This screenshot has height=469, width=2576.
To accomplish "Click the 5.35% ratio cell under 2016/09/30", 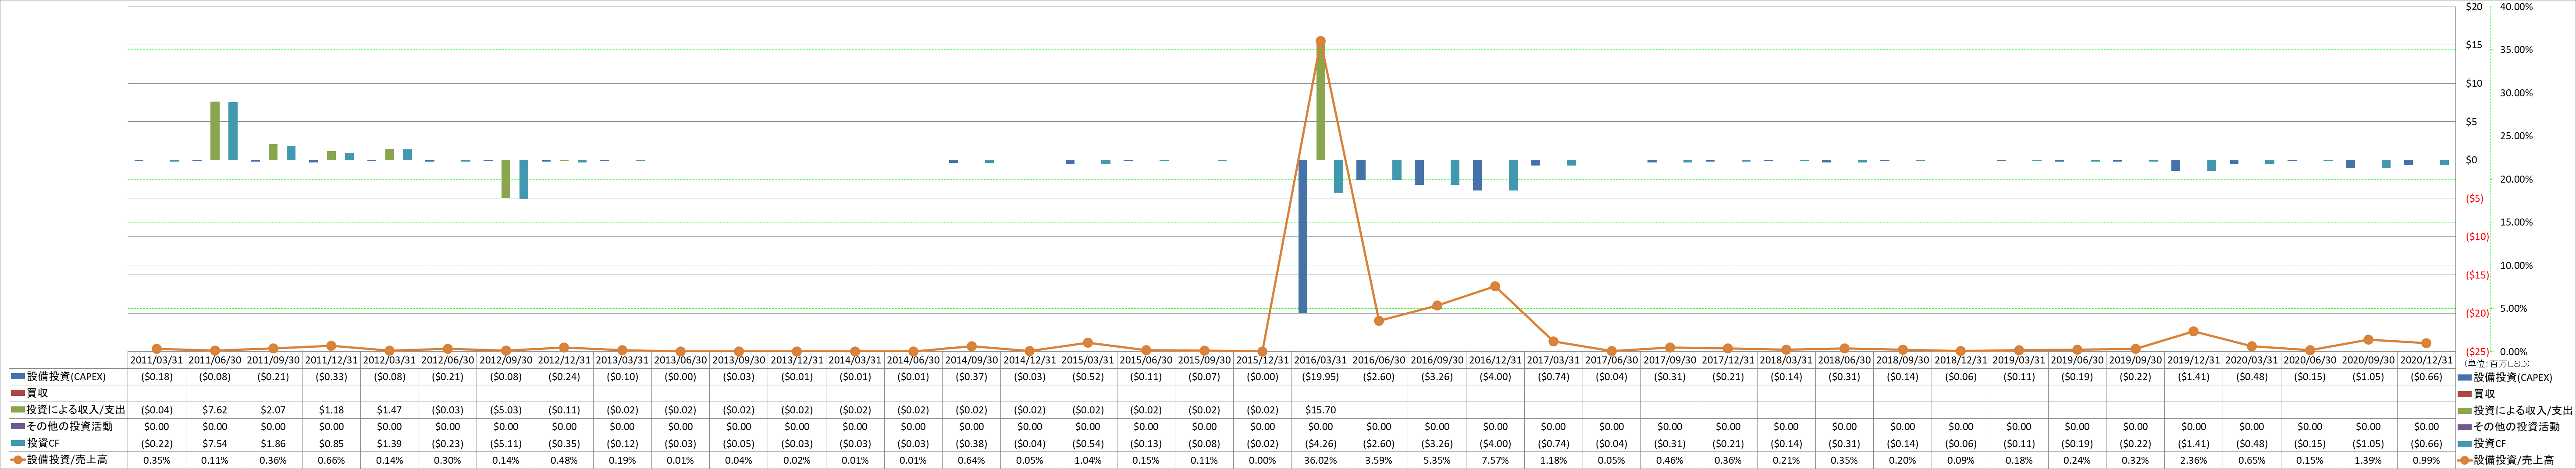I will [x=1436, y=460].
